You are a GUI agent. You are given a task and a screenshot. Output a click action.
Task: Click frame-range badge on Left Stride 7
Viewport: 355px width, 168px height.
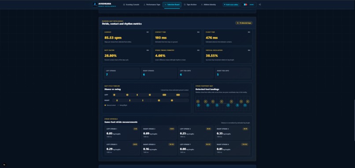208,144
